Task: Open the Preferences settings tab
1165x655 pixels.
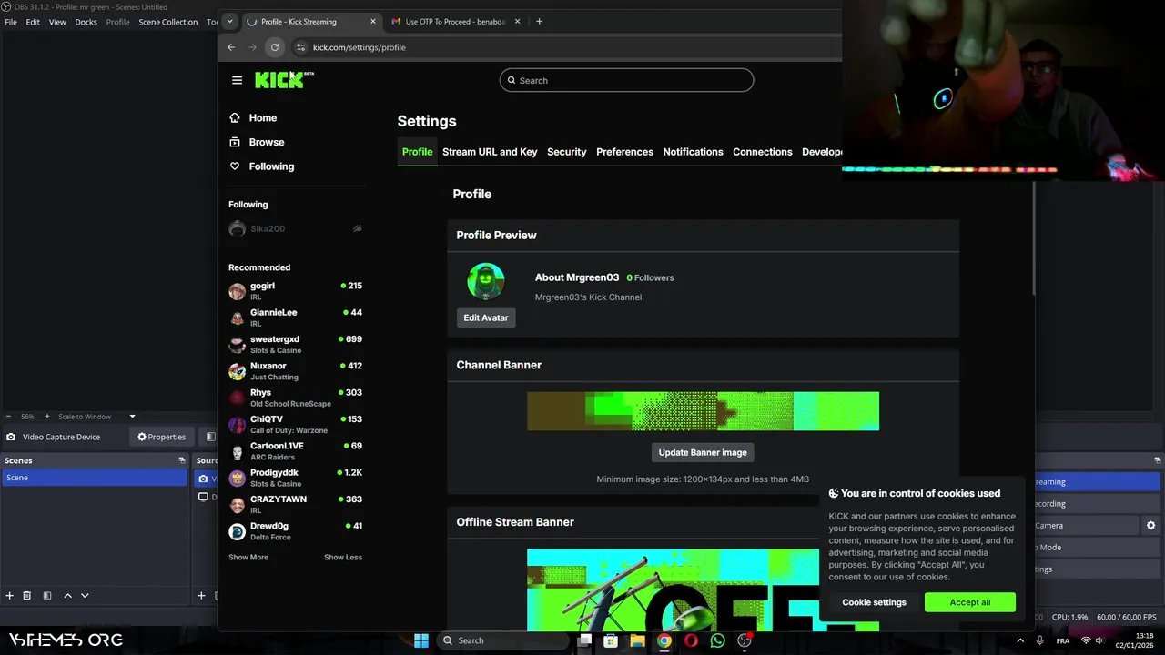Action: pos(624,152)
